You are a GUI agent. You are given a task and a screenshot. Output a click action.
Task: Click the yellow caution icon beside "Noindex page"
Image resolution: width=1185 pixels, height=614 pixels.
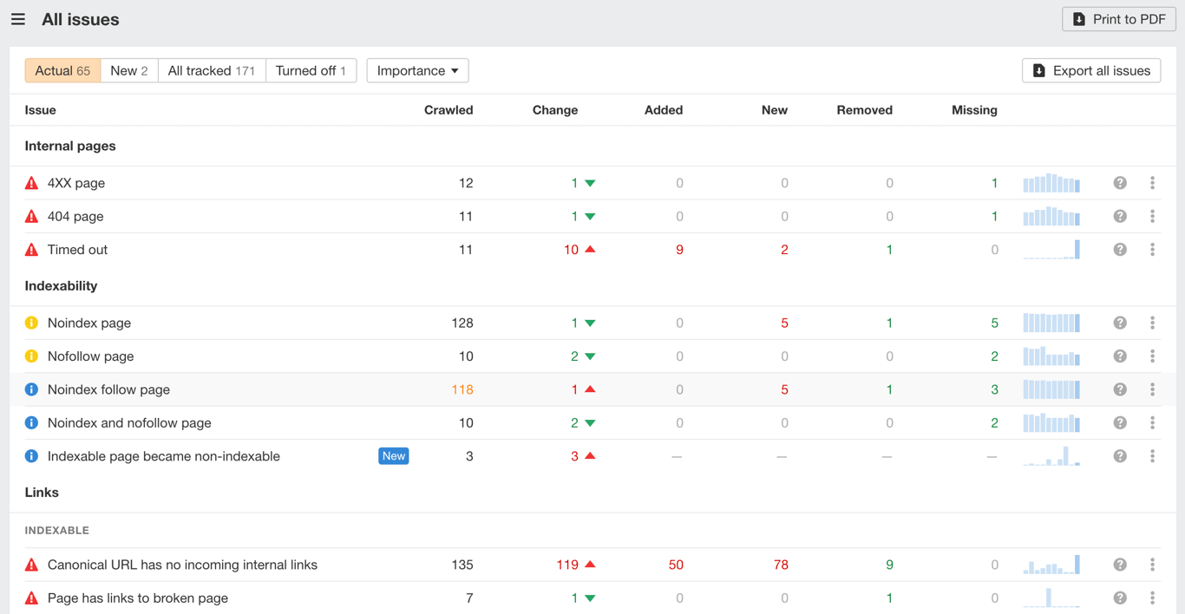click(x=31, y=323)
